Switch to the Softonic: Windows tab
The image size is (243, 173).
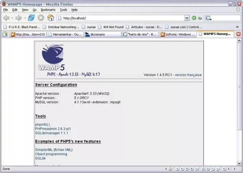[178, 34]
